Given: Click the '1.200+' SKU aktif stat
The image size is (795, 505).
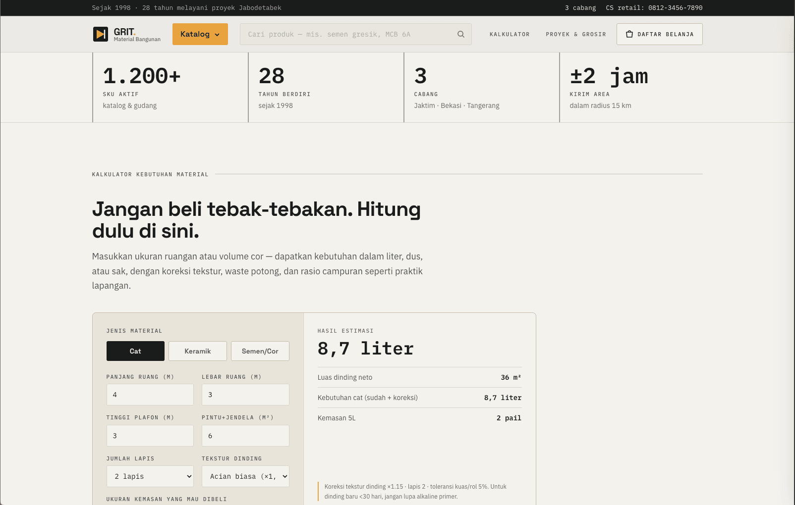Looking at the screenshot, I should tap(142, 76).
